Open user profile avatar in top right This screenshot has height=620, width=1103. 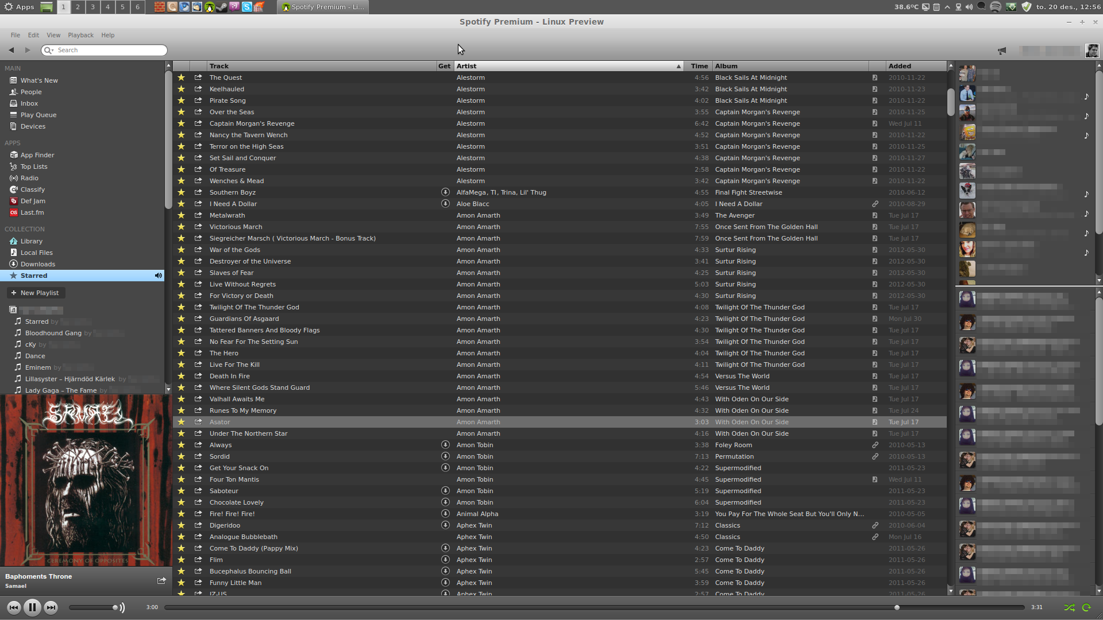pos(1092,51)
